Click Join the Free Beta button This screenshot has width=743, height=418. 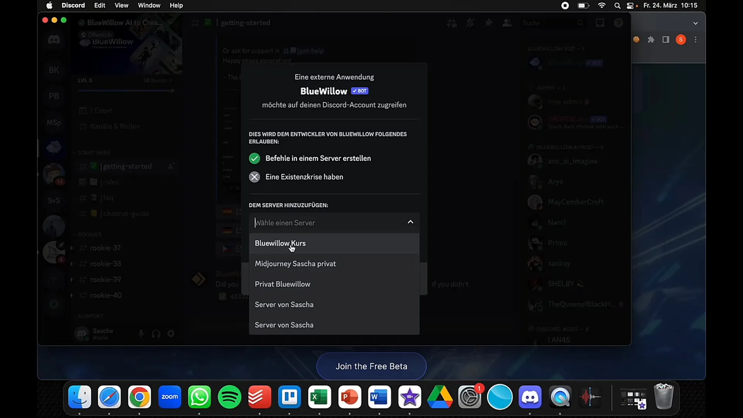371,366
